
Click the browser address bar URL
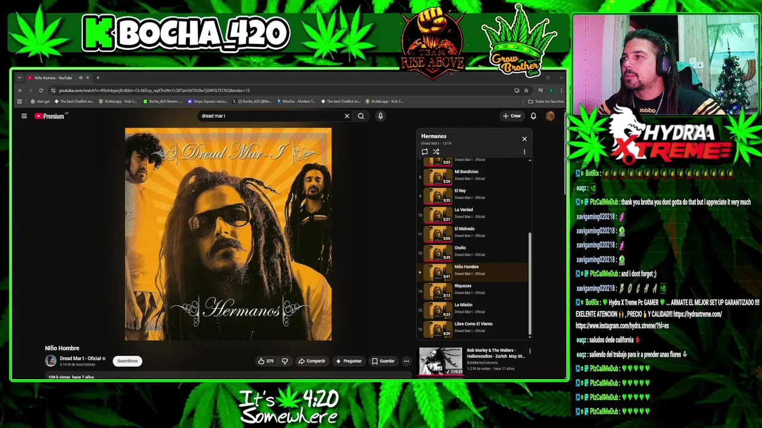154,90
